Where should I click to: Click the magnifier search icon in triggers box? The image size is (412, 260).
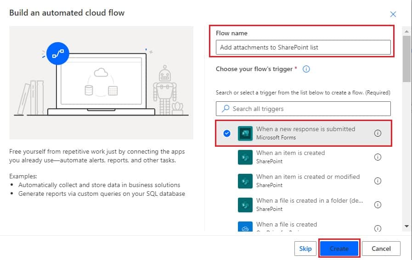click(x=226, y=109)
